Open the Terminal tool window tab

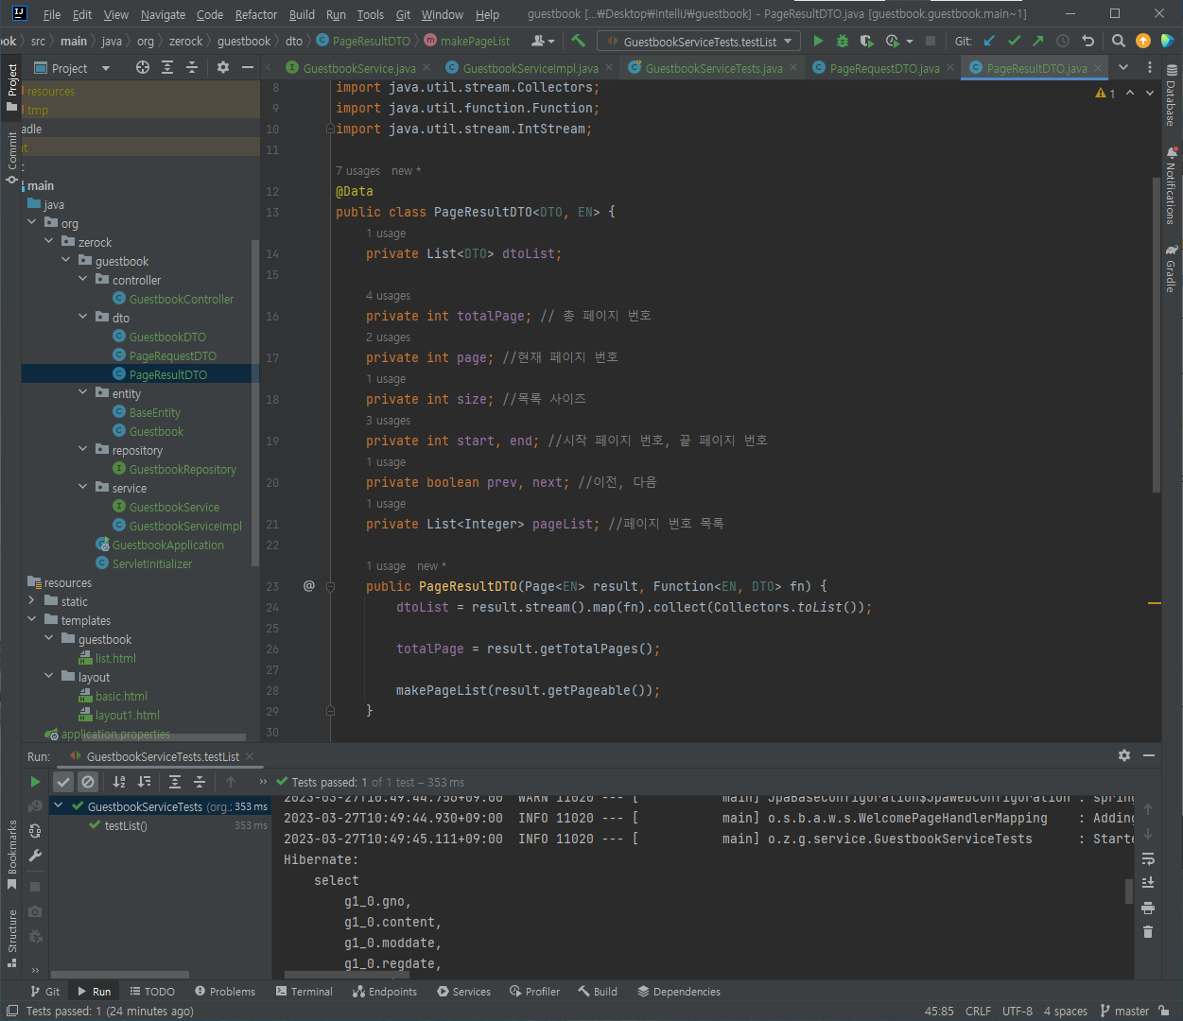[x=304, y=992]
